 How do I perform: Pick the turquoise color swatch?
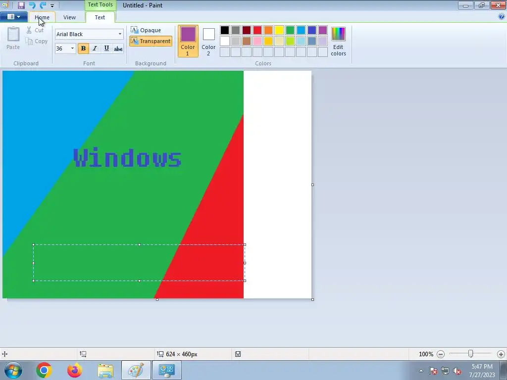tap(301, 30)
